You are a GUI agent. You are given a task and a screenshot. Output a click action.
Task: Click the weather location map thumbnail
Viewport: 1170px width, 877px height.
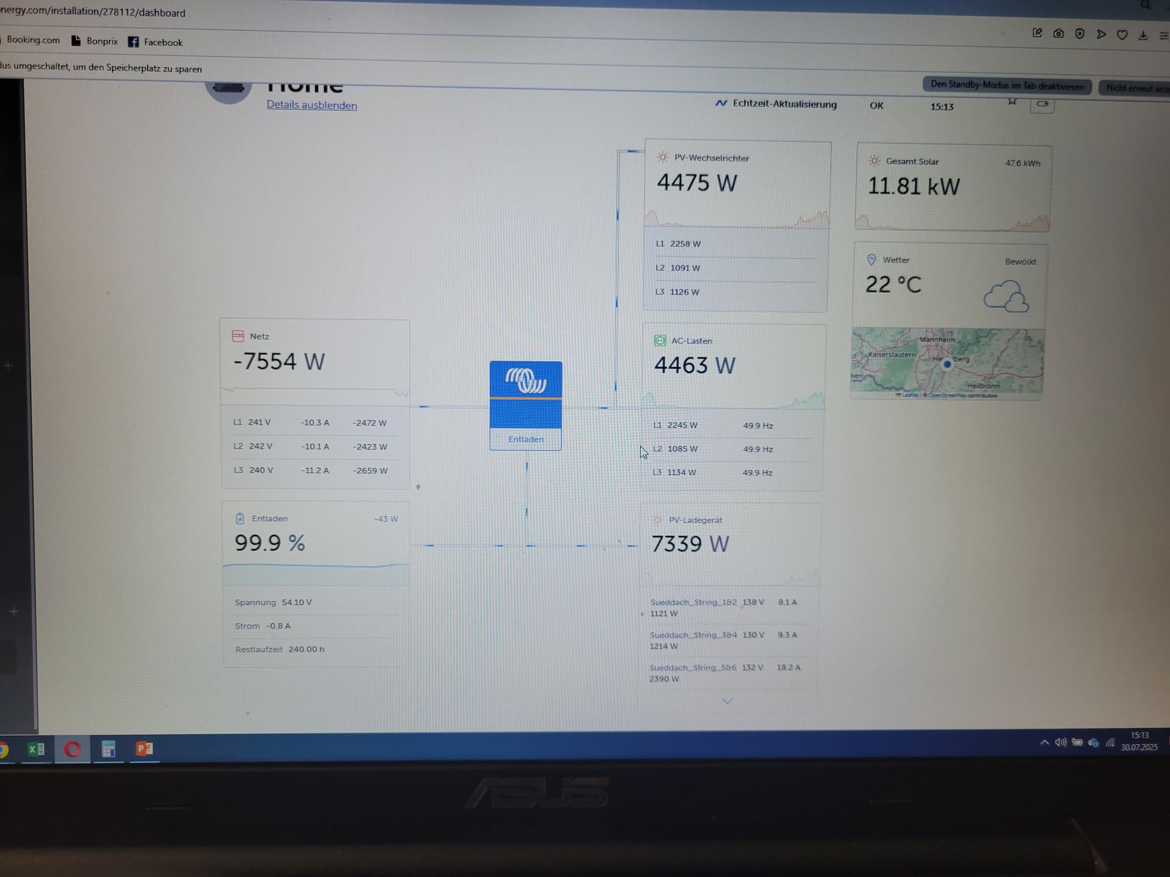pos(946,364)
